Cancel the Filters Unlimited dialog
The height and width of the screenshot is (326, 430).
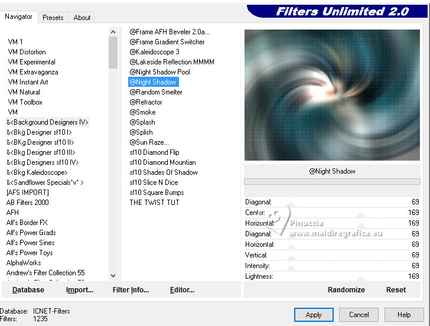(x=359, y=315)
